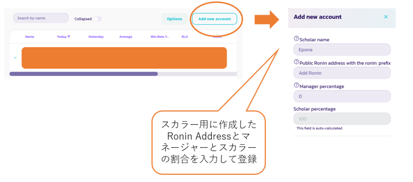Sort by the Name column header

tap(29, 37)
